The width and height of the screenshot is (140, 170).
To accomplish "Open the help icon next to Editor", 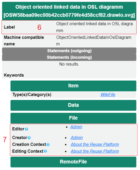I will point(26,129).
